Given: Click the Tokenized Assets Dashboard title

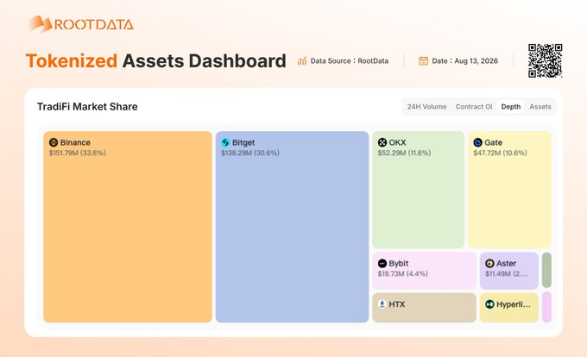Looking at the screenshot, I should [155, 61].
